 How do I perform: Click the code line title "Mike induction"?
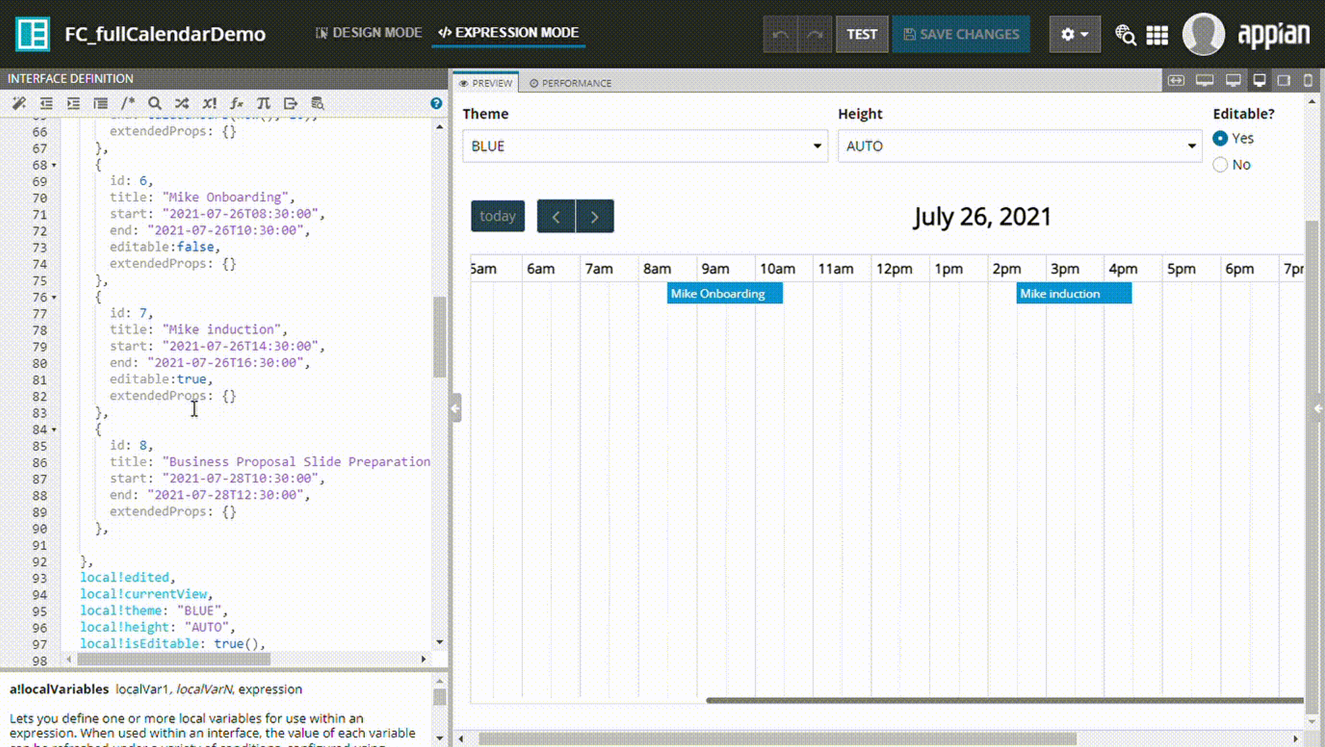(x=198, y=329)
